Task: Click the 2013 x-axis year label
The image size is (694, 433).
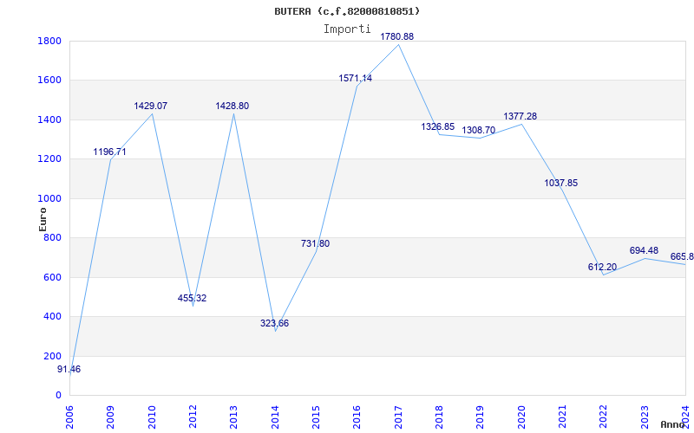Action: click(x=233, y=417)
